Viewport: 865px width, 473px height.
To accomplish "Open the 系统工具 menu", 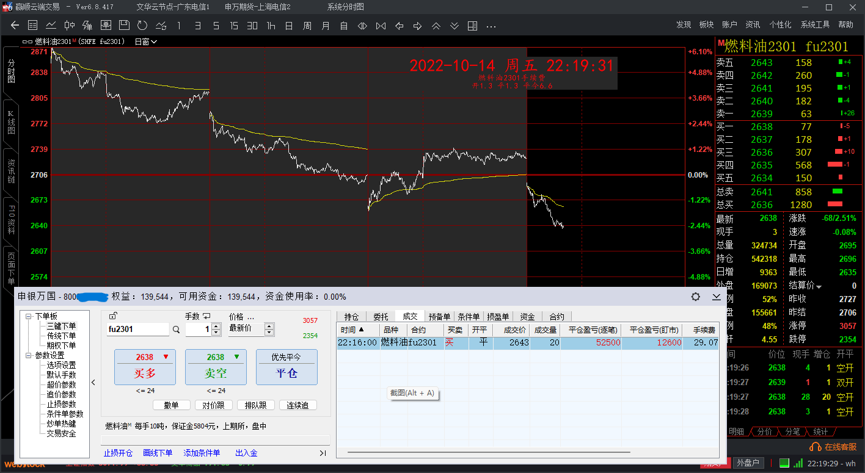I will pos(815,24).
